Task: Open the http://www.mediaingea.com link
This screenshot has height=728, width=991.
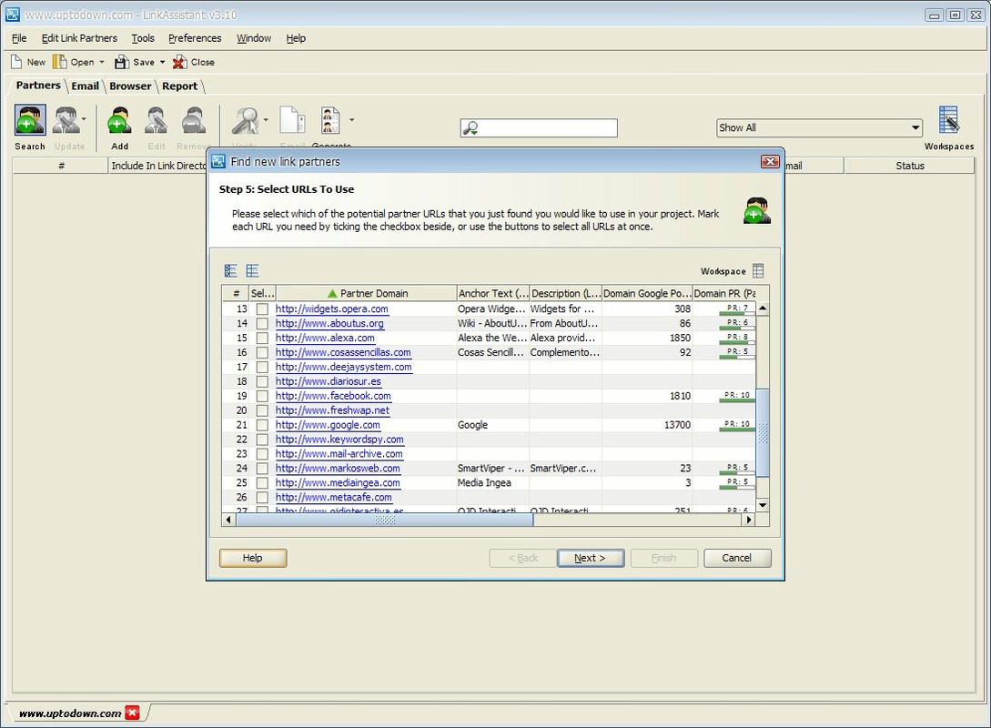Action: 338,483
